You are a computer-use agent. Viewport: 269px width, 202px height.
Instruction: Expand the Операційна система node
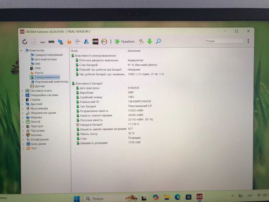coord(22,95)
